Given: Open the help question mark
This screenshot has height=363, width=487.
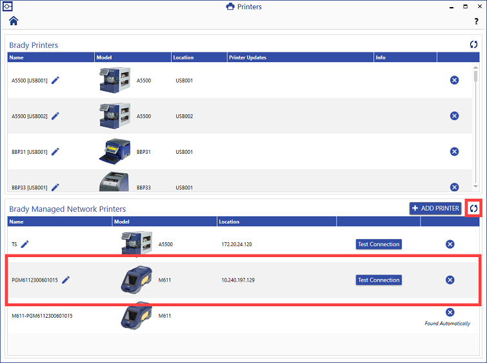Looking at the screenshot, I should [x=476, y=21].
